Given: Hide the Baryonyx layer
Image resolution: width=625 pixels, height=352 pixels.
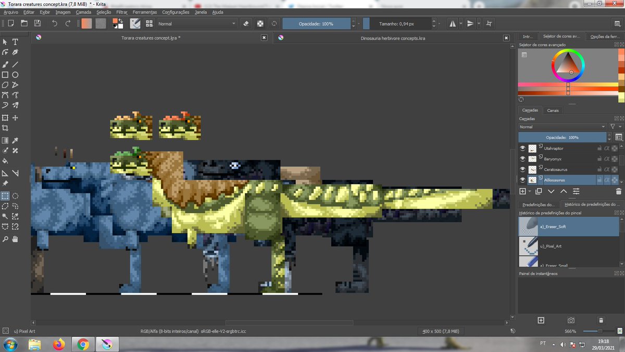Looking at the screenshot, I should coord(523,159).
